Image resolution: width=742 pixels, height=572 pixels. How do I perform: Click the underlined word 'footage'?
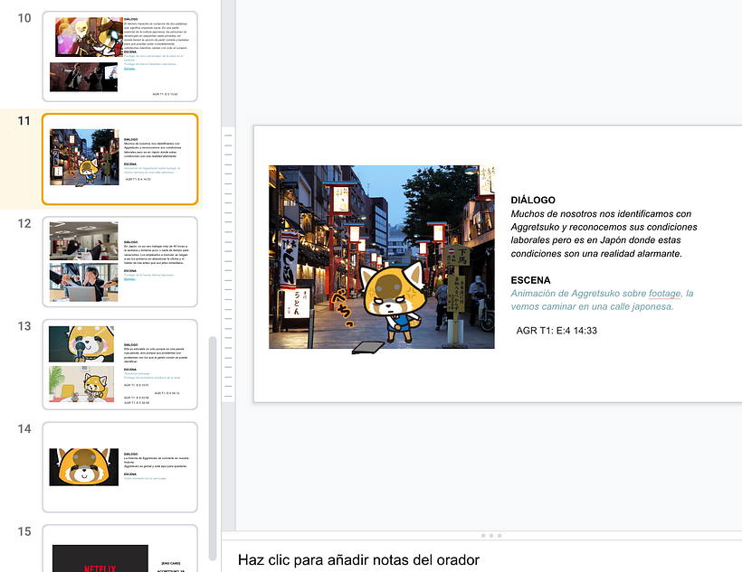click(664, 294)
